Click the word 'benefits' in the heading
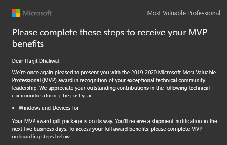This screenshot has width=227, height=145. coord(28,44)
